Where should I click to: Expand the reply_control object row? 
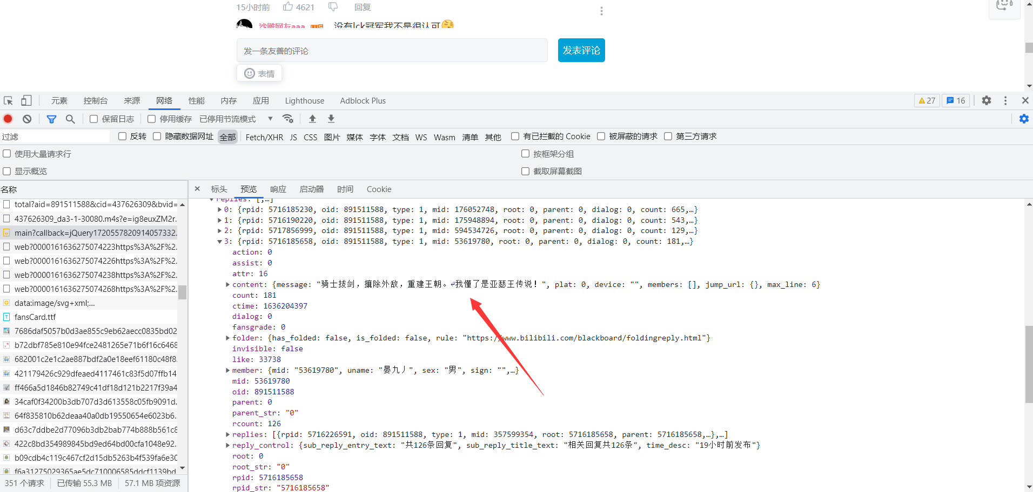coord(227,445)
